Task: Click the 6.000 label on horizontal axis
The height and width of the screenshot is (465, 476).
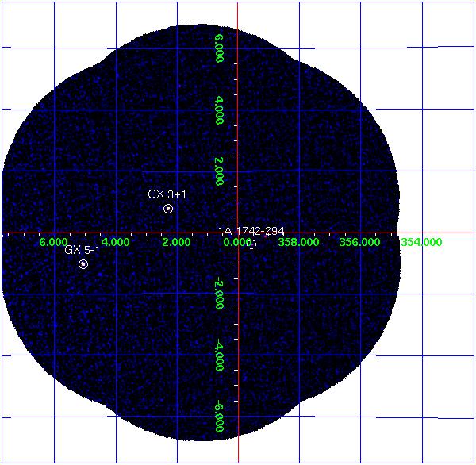Action: tap(54, 242)
